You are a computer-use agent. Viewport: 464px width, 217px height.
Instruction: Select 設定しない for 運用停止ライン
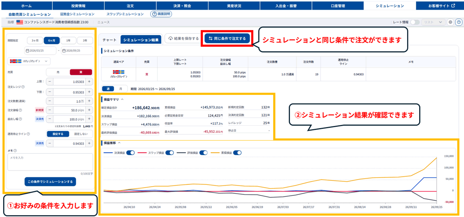(81, 134)
